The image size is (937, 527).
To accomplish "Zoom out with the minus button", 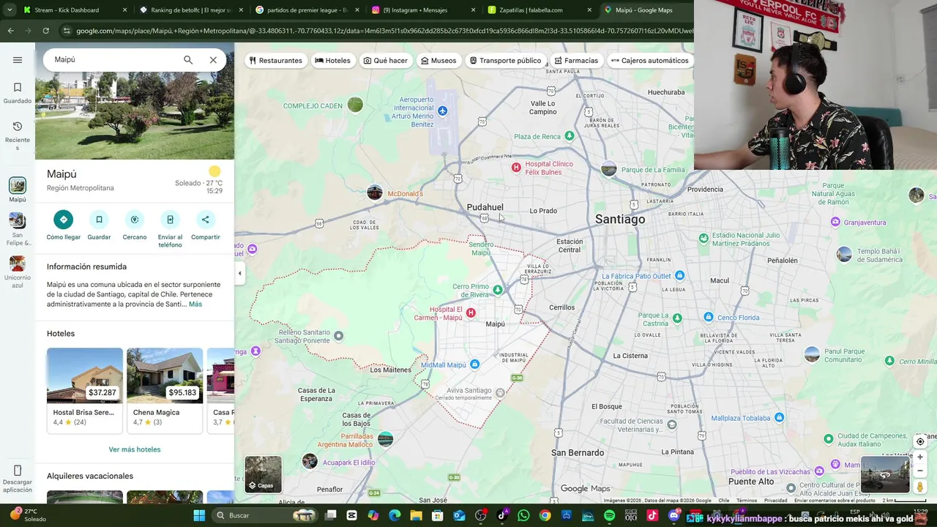I will click(x=920, y=471).
